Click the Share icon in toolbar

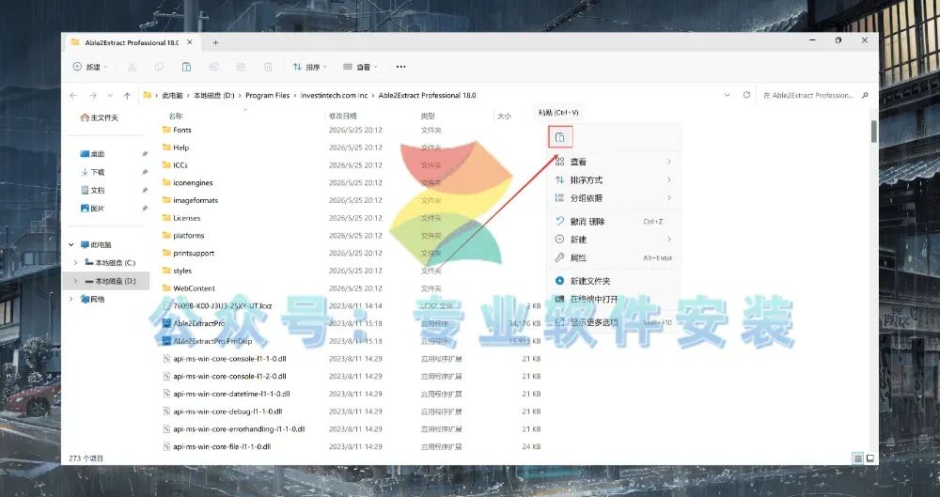click(x=241, y=67)
